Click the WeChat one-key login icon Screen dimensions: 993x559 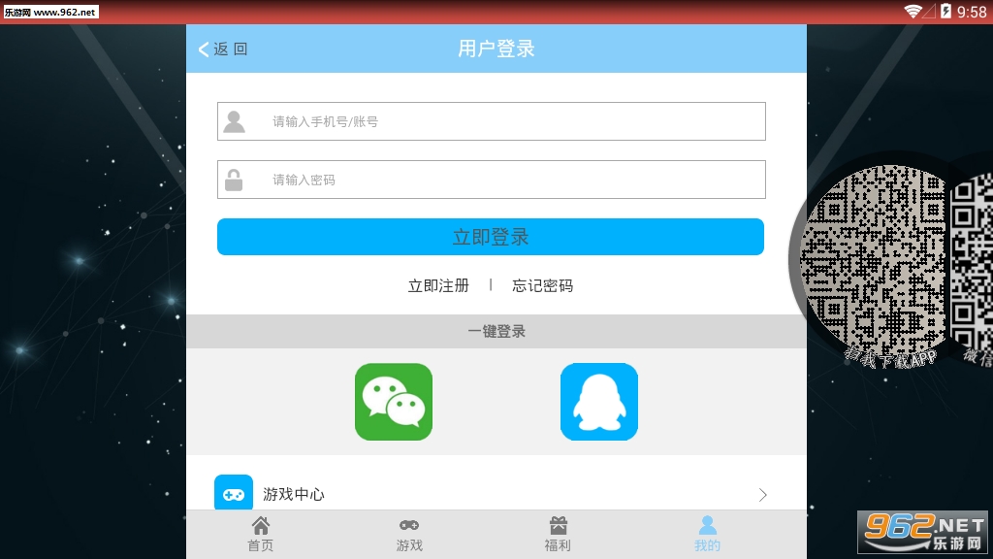pos(393,402)
